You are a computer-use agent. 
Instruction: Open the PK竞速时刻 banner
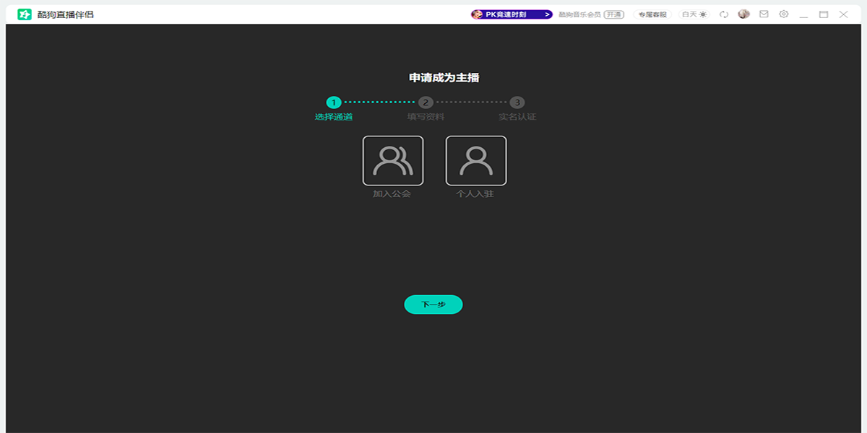point(512,14)
